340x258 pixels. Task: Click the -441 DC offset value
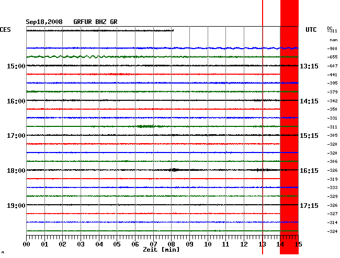tap(332, 75)
